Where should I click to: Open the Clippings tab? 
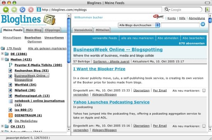pos(52,30)
